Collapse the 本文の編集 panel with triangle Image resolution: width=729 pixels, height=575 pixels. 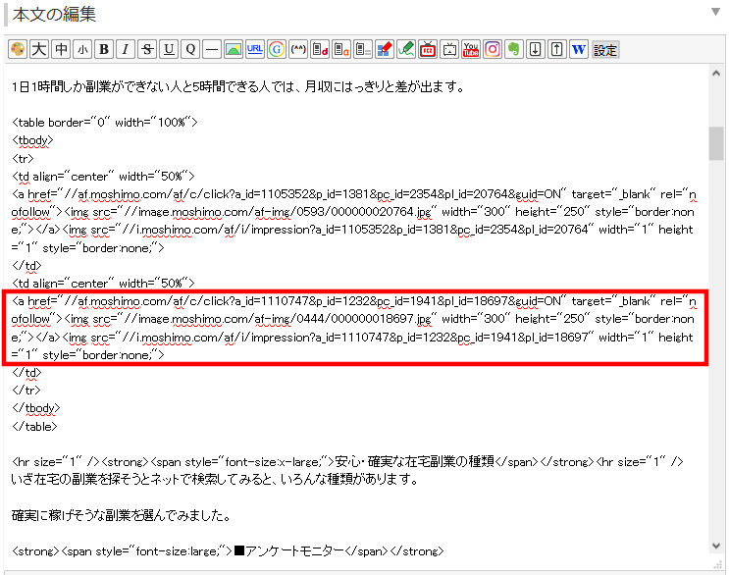[x=715, y=12]
